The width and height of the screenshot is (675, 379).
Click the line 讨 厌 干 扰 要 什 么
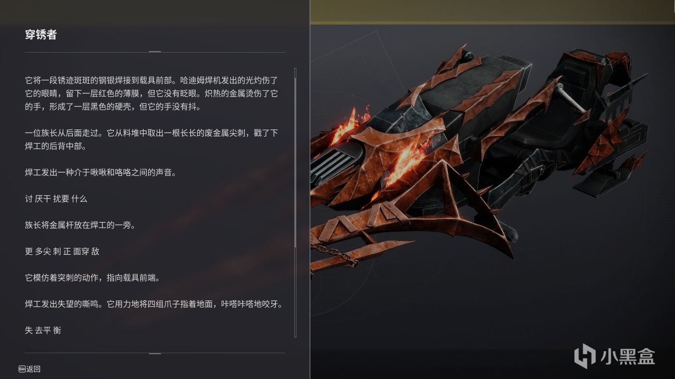click(x=56, y=198)
